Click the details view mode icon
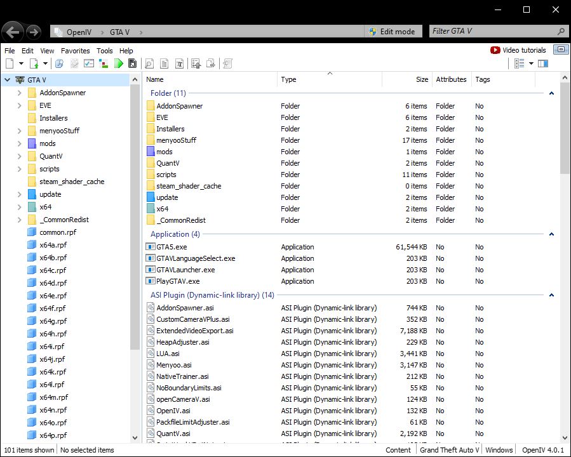This screenshot has height=457, width=571. click(x=520, y=63)
